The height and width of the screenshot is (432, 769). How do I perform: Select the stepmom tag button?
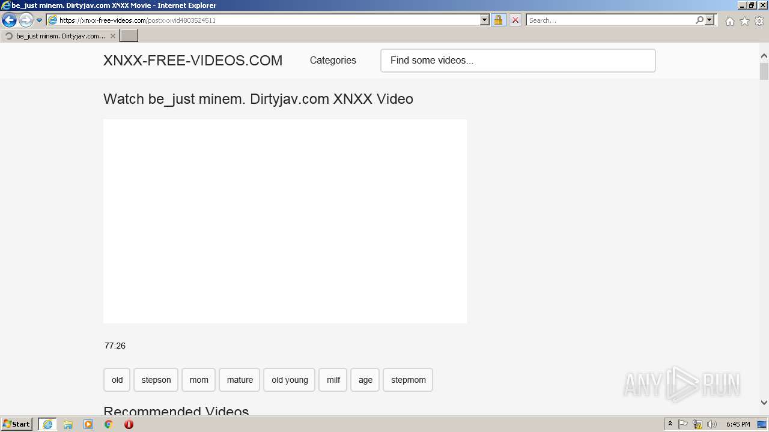408,380
